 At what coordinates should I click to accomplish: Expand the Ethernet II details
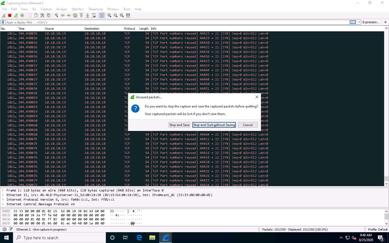(x=3, y=195)
